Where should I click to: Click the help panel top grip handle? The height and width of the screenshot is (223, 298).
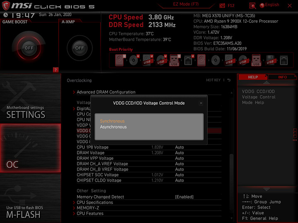267,83
